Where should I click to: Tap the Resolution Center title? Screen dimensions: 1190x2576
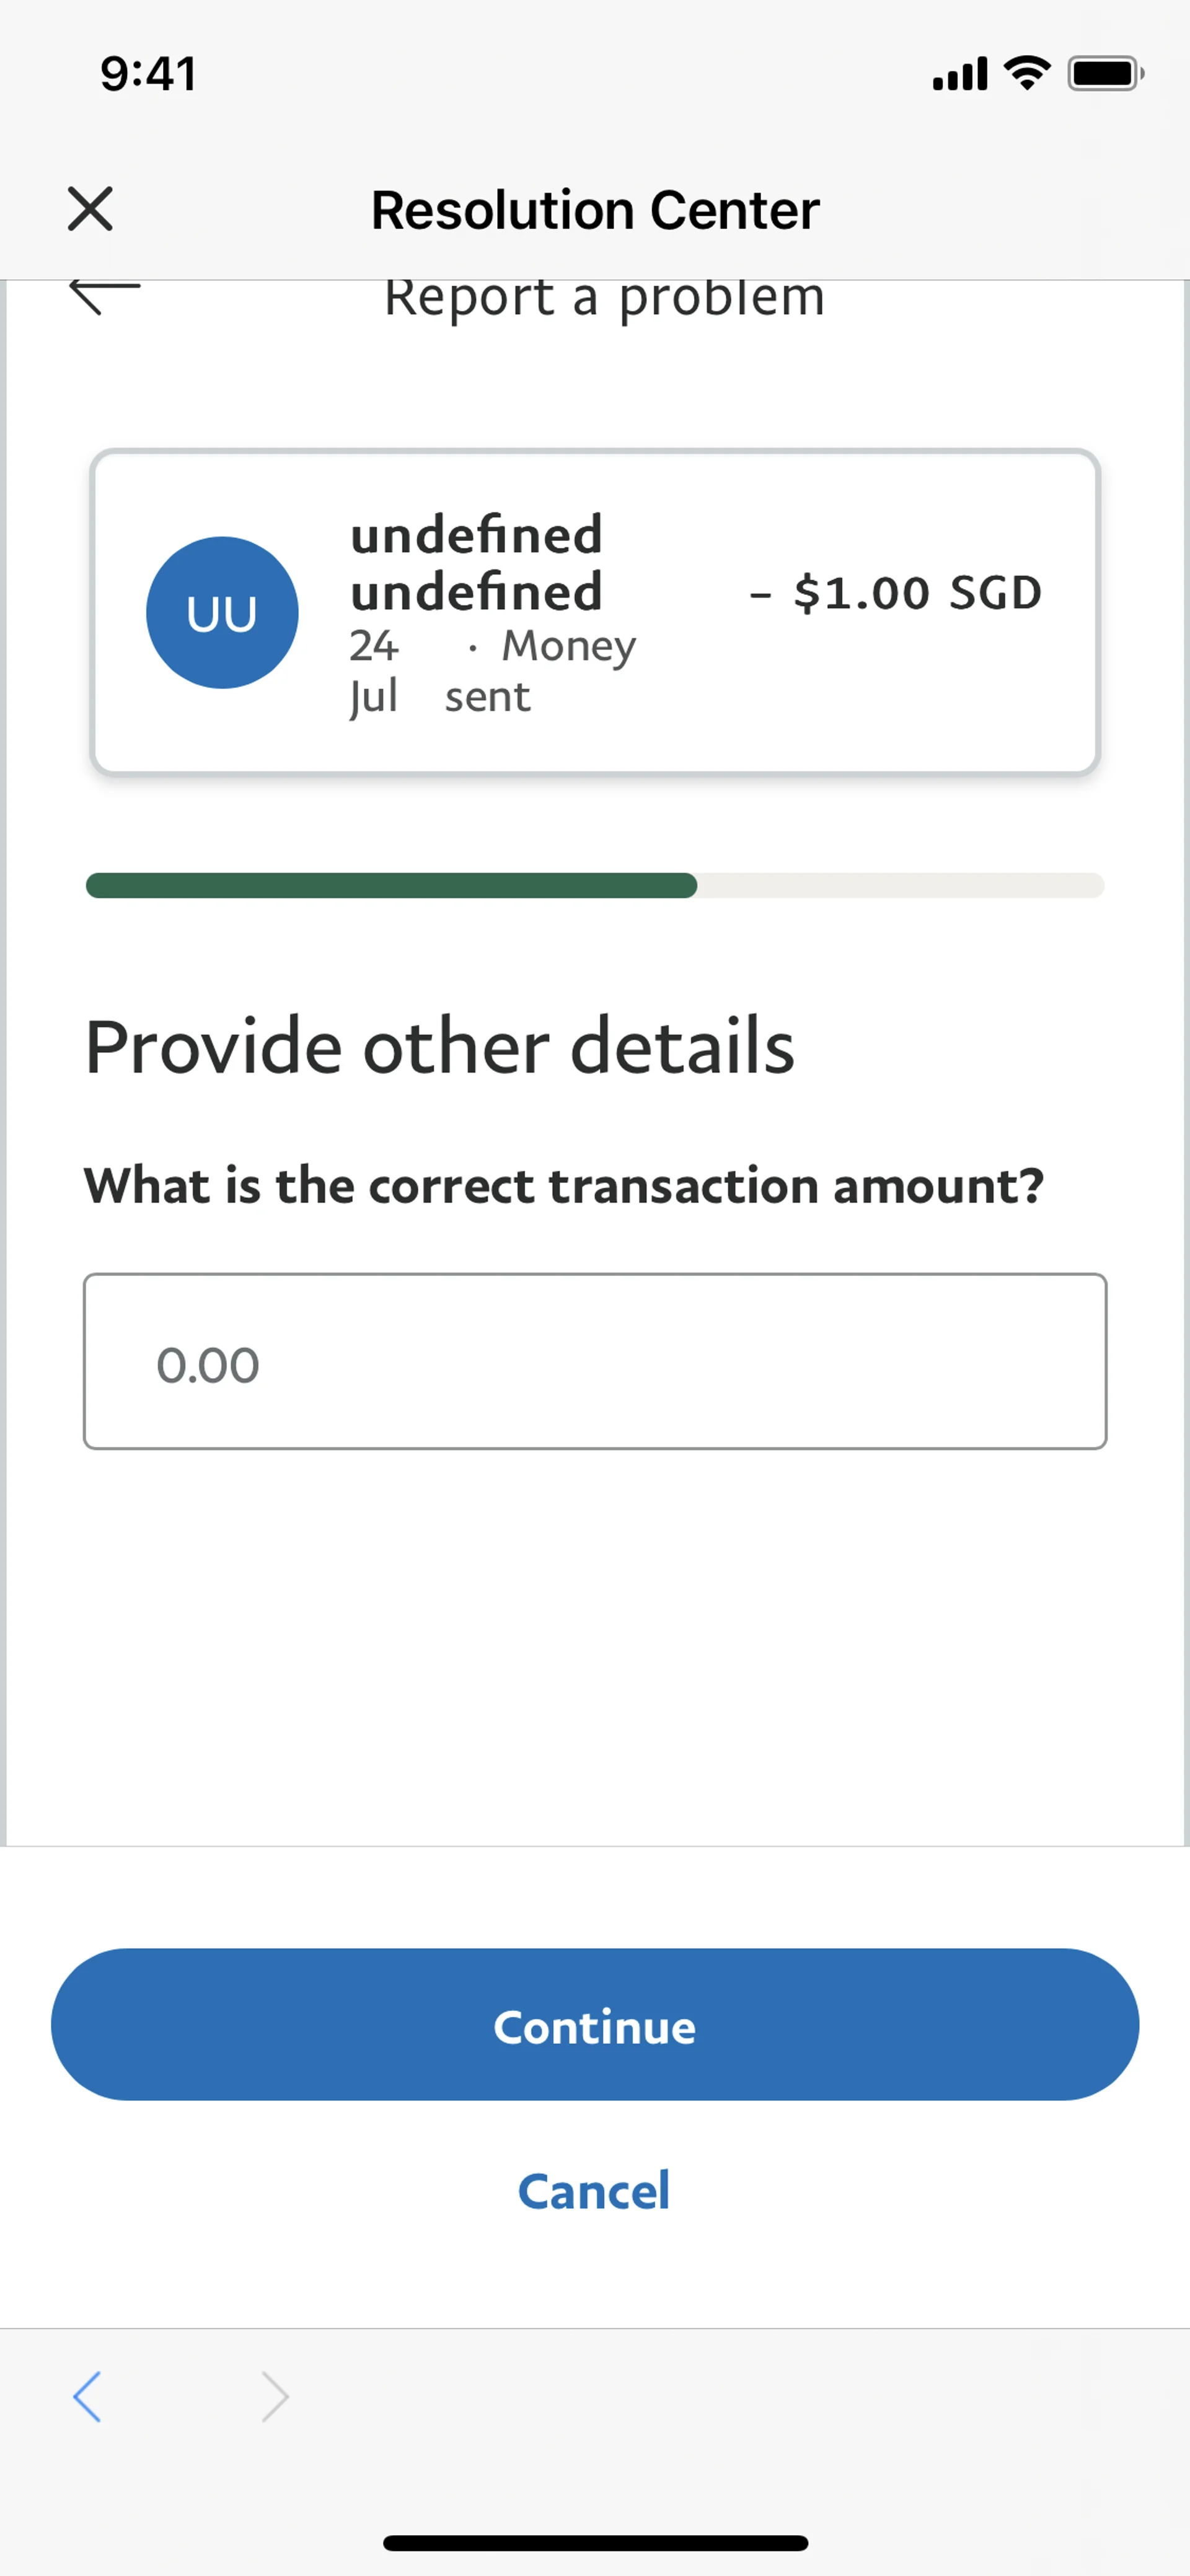click(x=595, y=210)
